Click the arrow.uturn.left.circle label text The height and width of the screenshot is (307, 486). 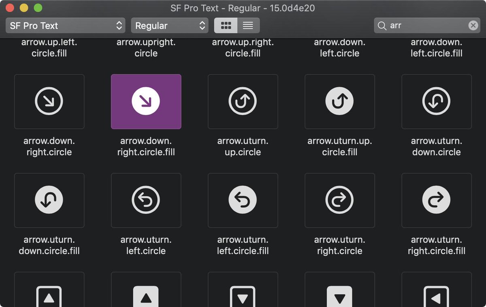[x=146, y=245]
